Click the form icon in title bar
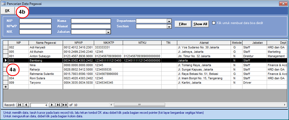This screenshot has width=289, height=120. coord(3,3)
